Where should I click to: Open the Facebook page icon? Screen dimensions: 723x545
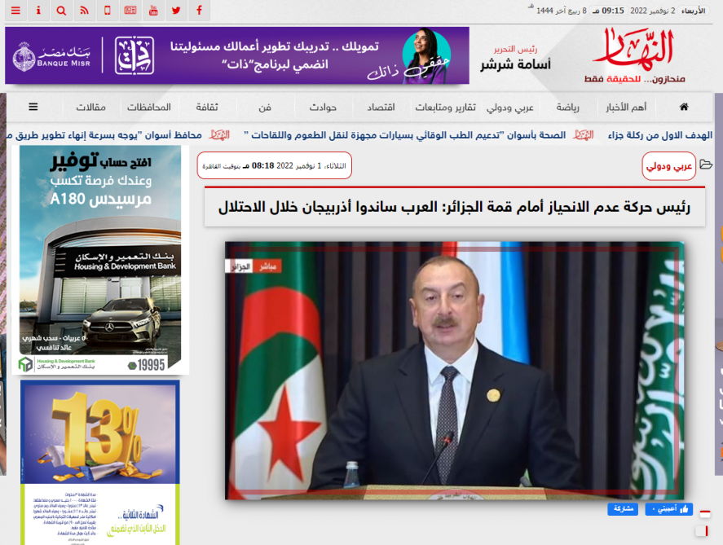click(199, 11)
